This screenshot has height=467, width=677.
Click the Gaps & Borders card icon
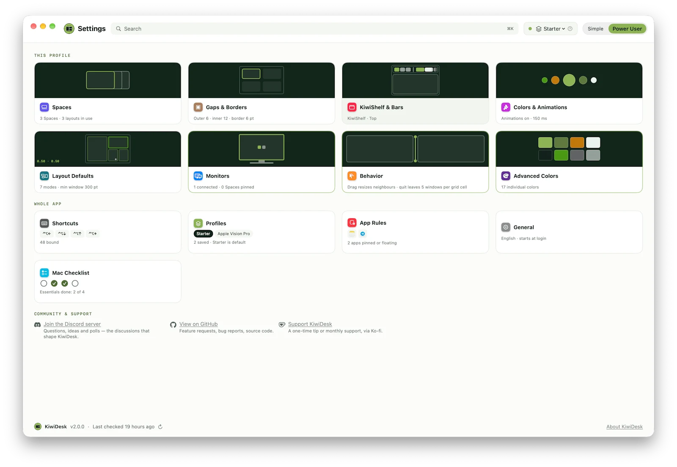click(198, 107)
